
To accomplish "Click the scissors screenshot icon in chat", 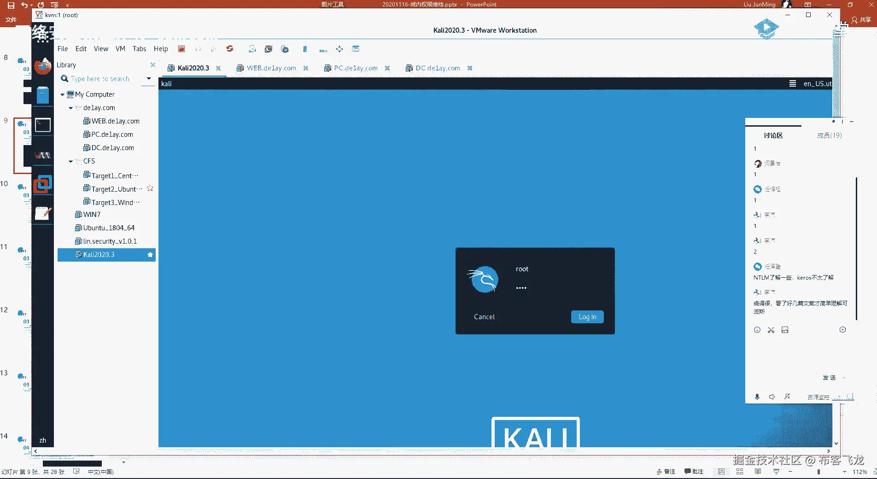I will click(x=771, y=330).
